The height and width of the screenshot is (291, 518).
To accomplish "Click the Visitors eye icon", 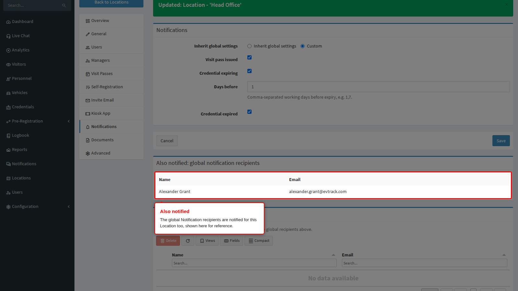I will 8,65.
